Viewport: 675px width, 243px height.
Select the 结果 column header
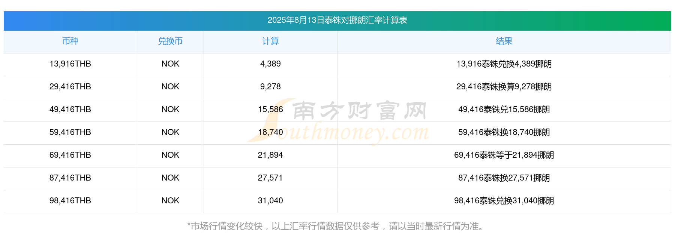pyautogui.click(x=504, y=41)
